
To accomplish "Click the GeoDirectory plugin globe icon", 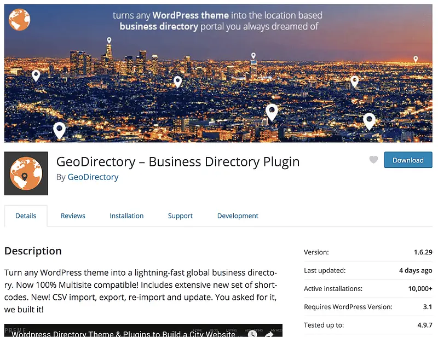I will click(26, 173).
